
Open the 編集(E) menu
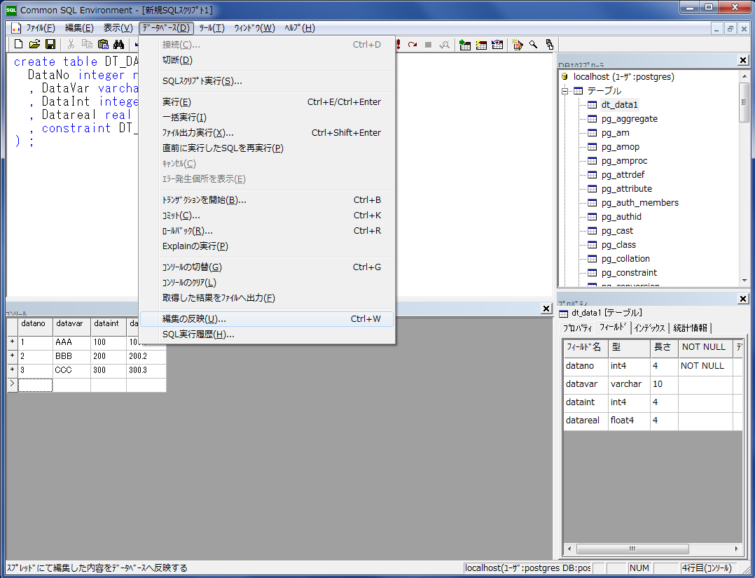pos(79,28)
